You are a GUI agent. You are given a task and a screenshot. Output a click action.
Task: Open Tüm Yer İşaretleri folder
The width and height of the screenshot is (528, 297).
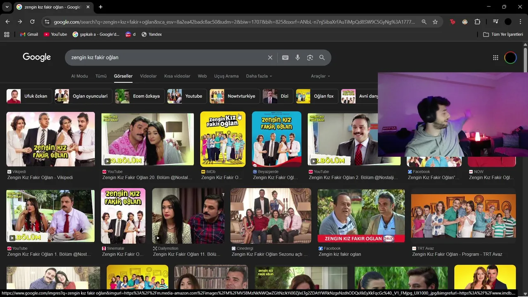coord(503,34)
